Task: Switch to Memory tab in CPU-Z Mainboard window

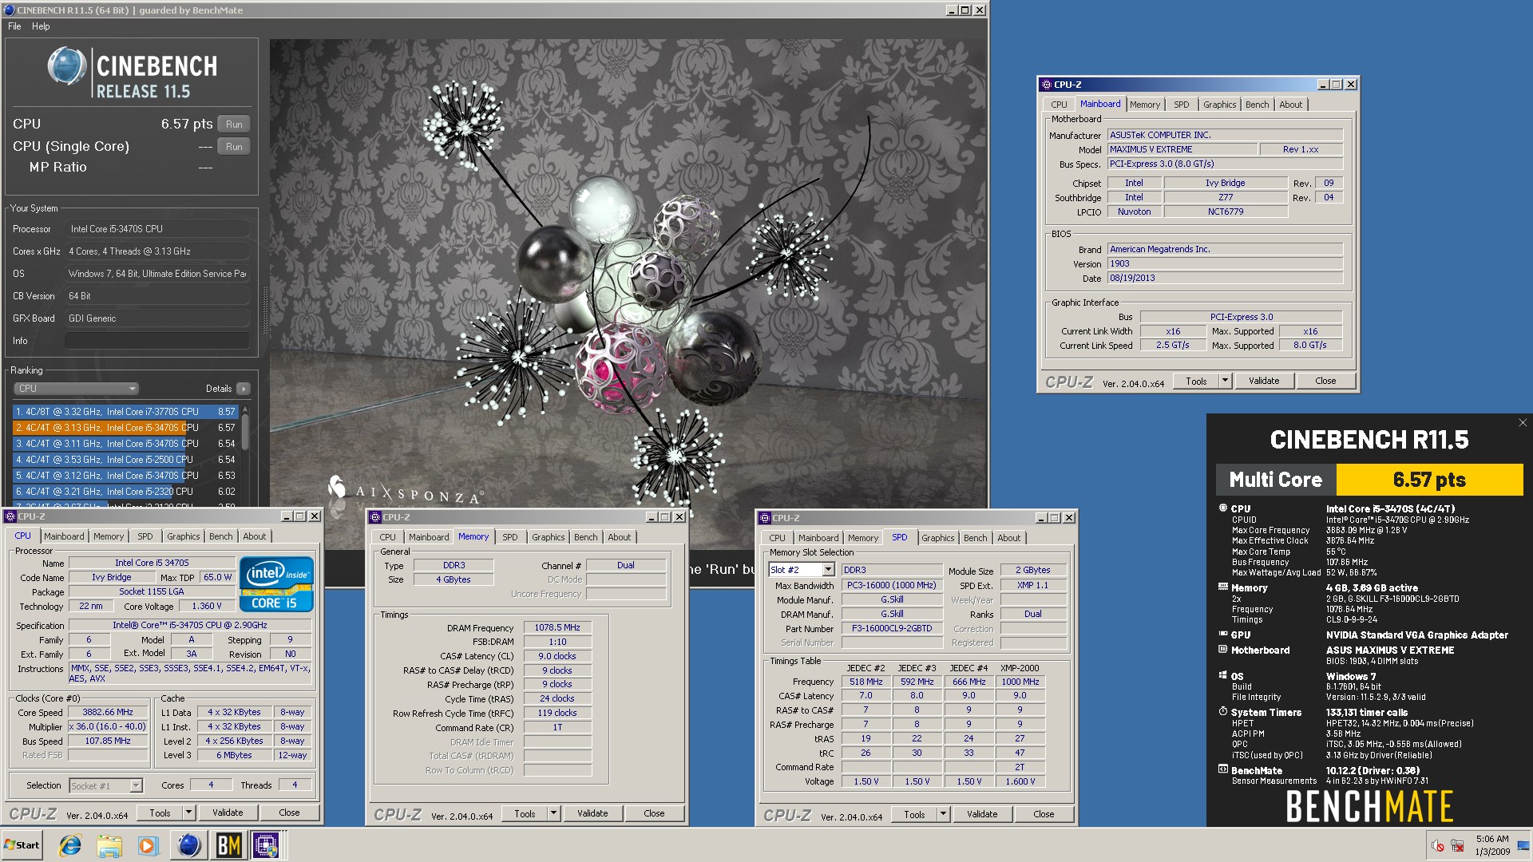Action: click(x=1144, y=105)
